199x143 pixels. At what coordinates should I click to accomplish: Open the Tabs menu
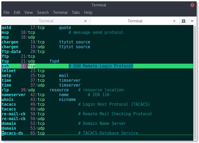pos(76,13)
